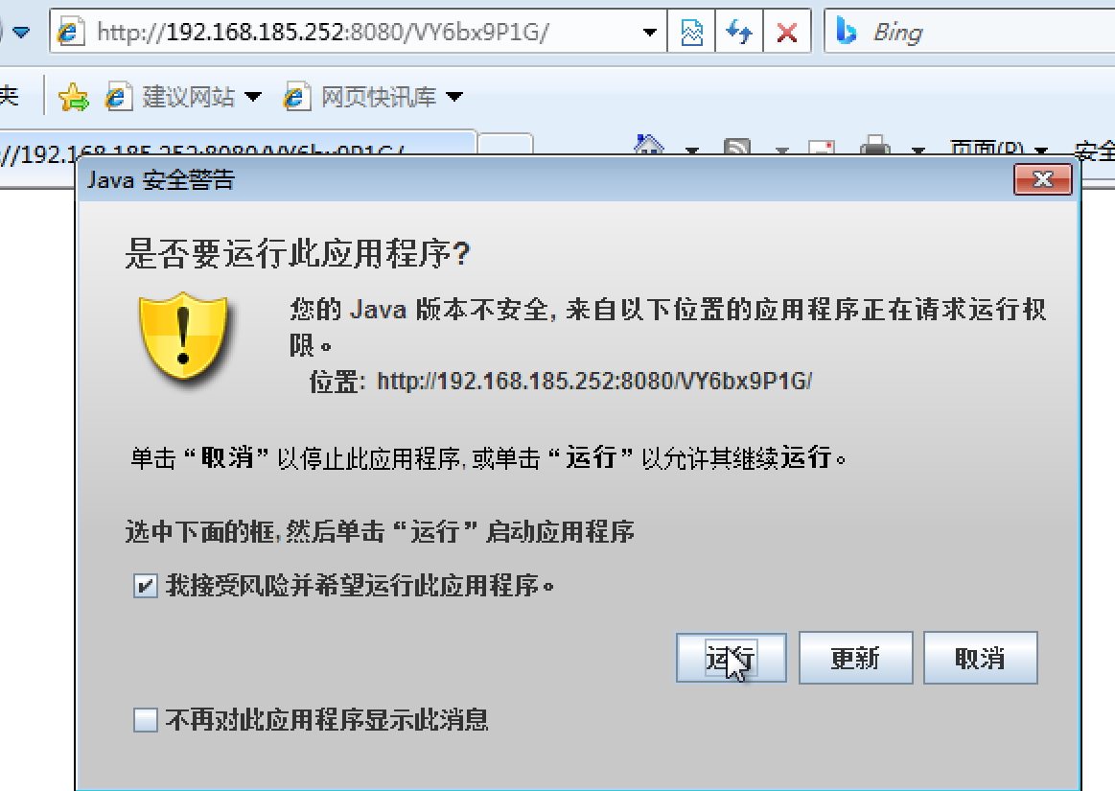1115x791 pixels.
Task: Select the browser tab showing 192.168 address
Action: coord(238,145)
